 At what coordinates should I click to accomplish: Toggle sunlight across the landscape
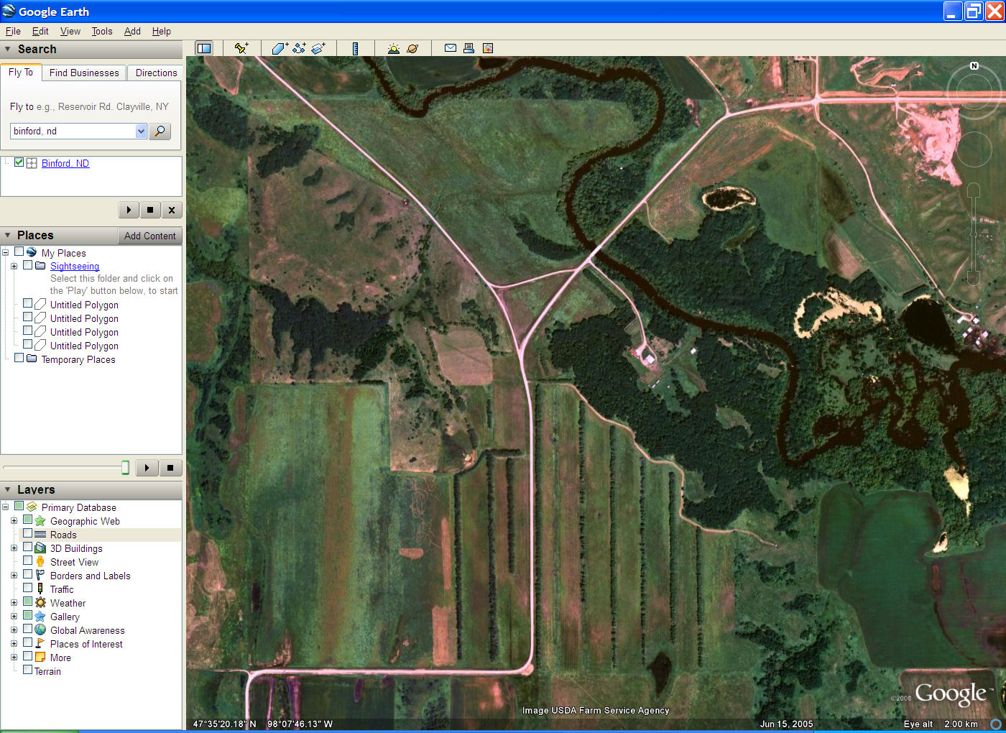click(x=393, y=48)
